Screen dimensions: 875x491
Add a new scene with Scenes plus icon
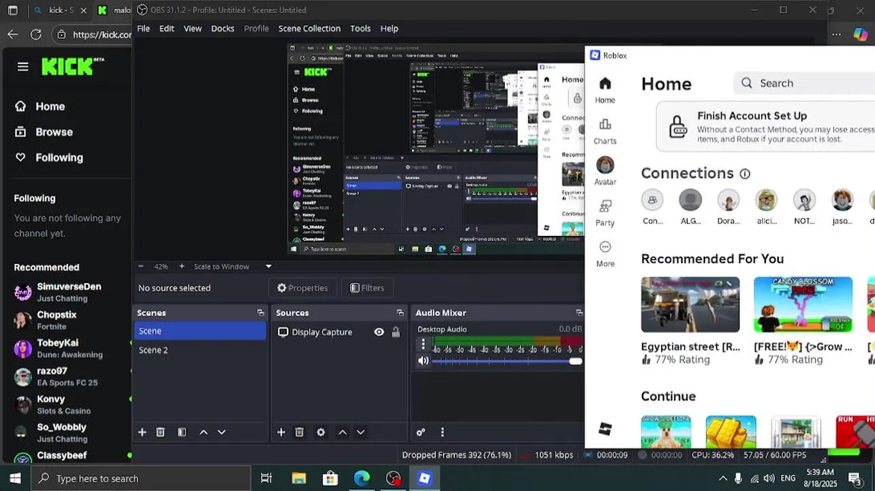pos(142,432)
